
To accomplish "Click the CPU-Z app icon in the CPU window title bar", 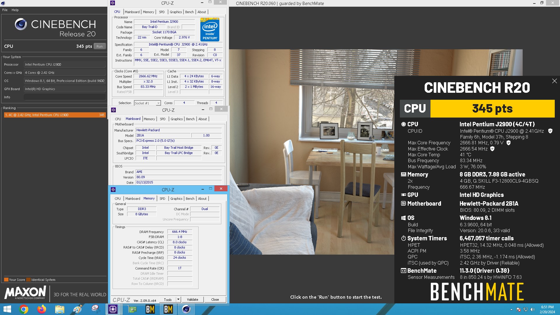I will (x=113, y=3).
